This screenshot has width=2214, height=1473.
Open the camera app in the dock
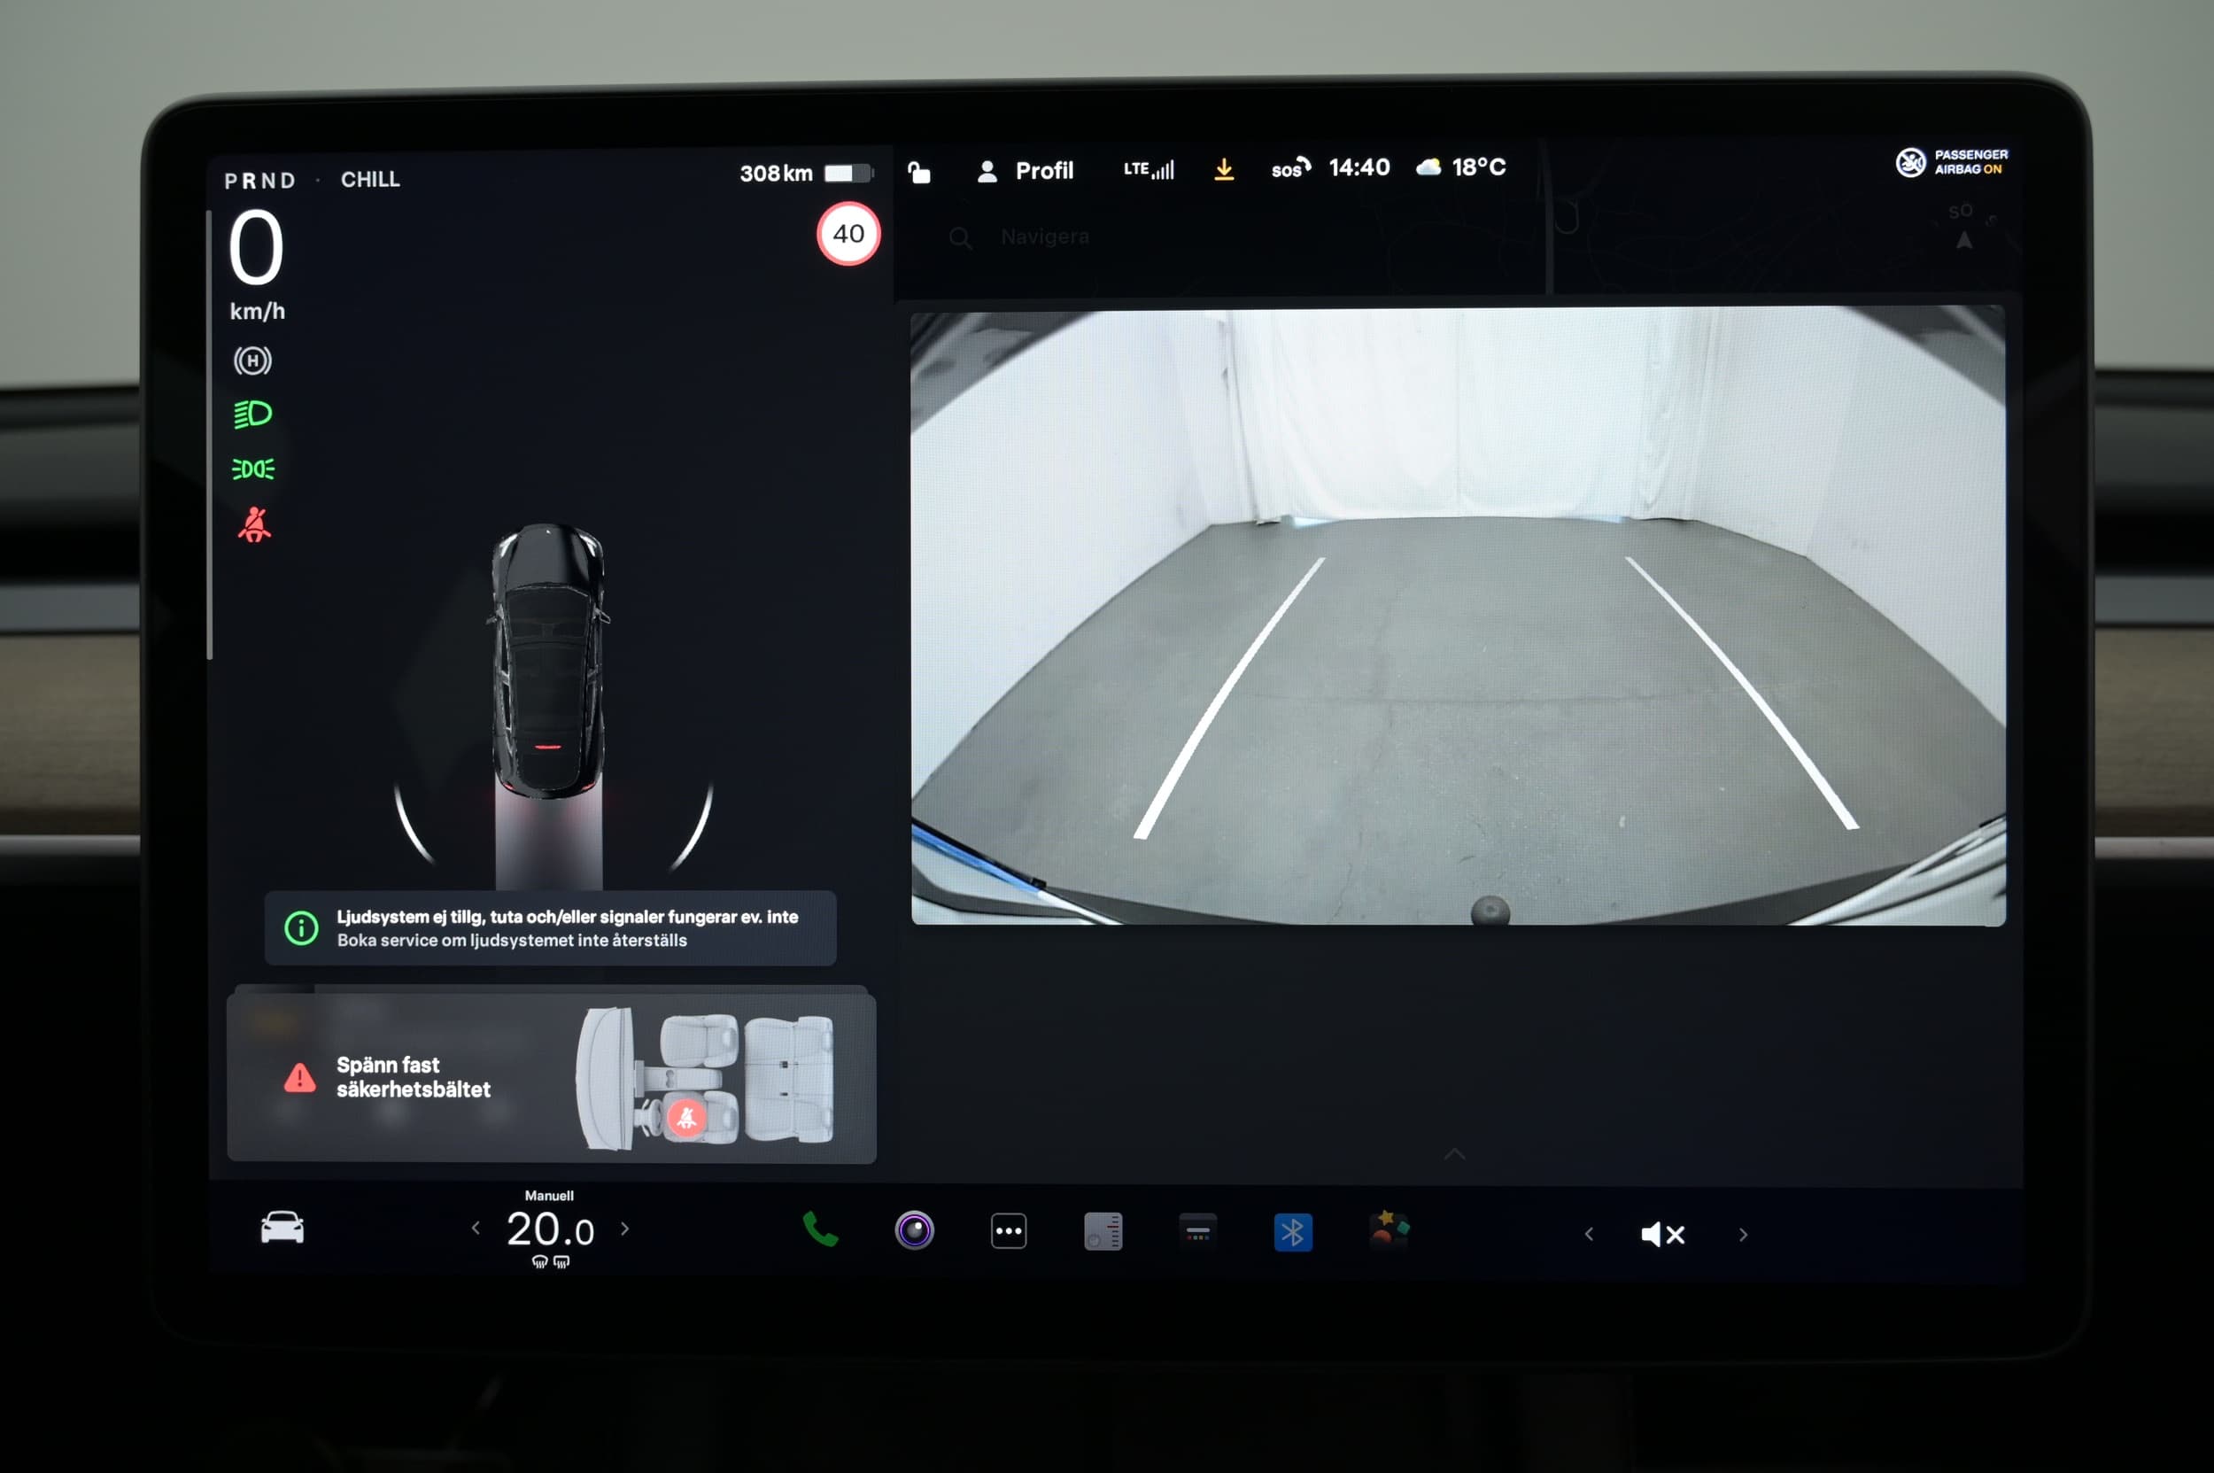click(x=914, y=1230)
